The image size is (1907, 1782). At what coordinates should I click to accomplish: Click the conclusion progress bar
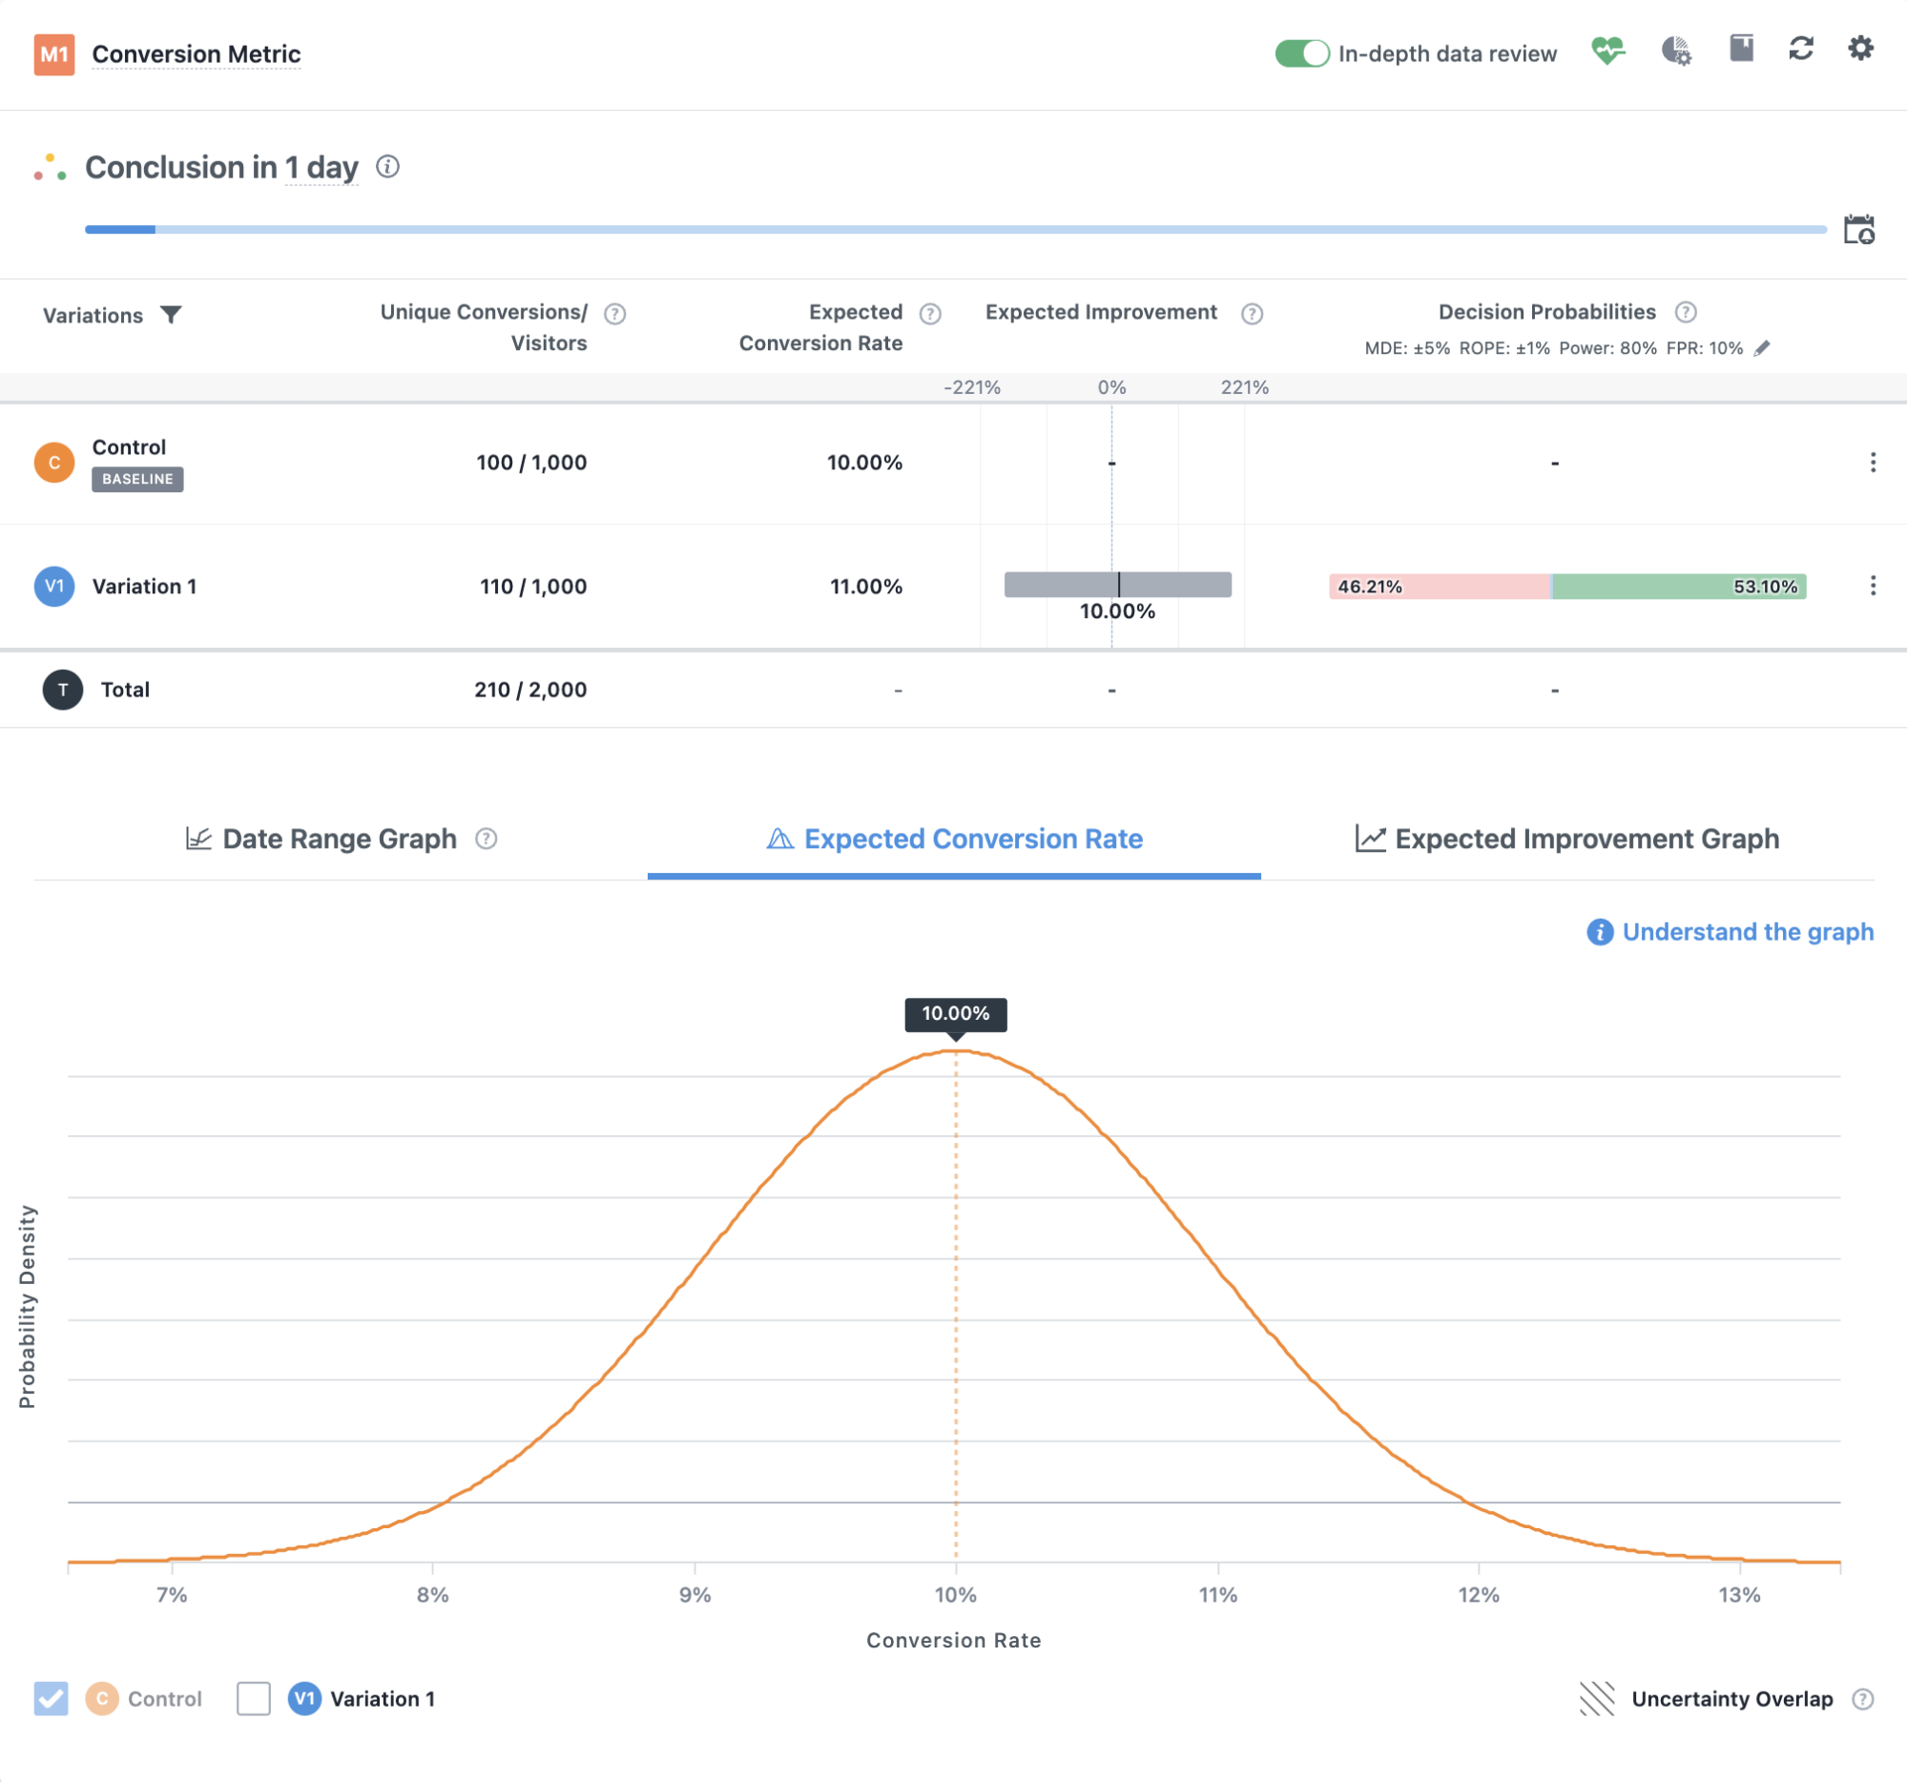click(956, 230)
